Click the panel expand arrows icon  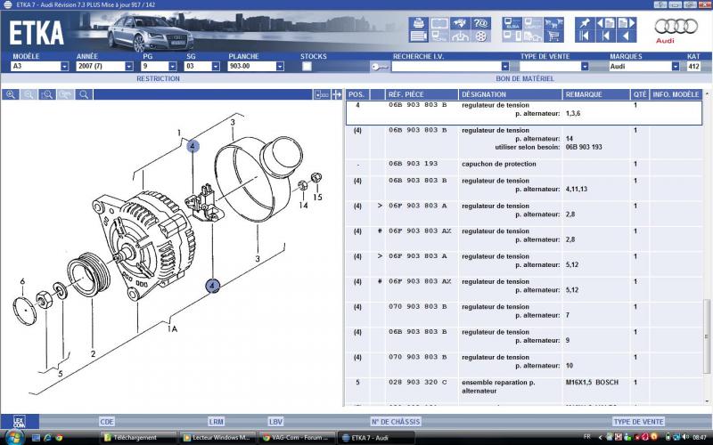337,94
